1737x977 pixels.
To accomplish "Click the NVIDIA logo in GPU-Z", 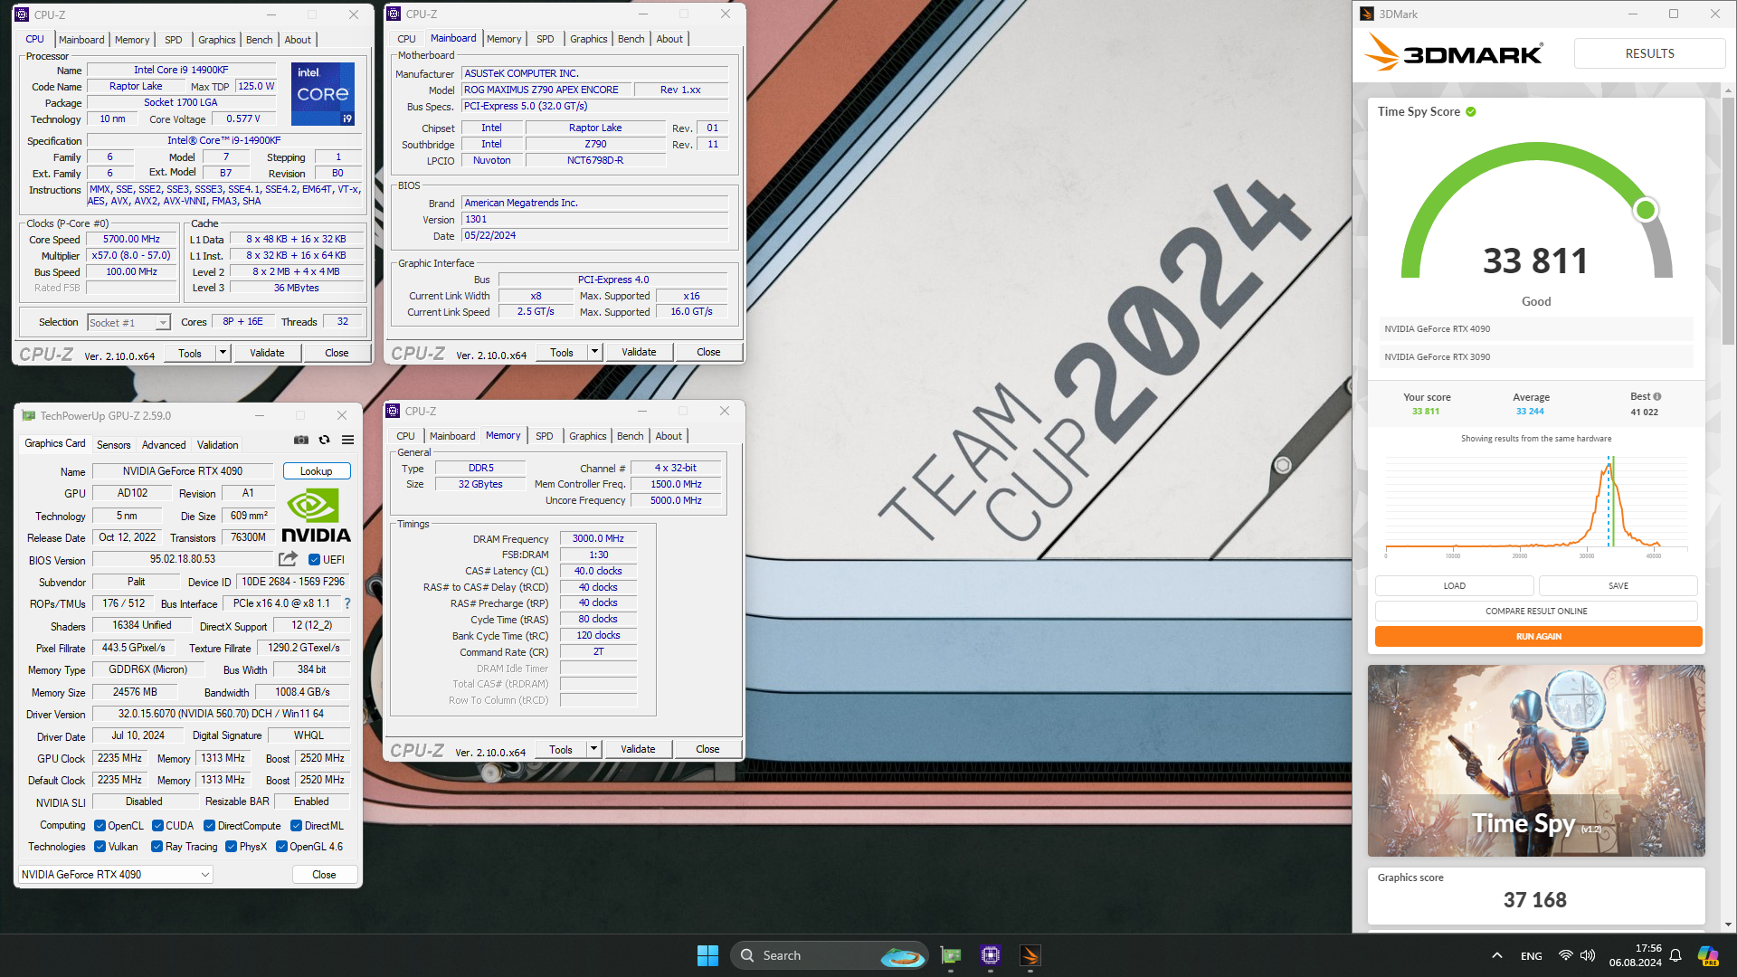I will [316, 516].
